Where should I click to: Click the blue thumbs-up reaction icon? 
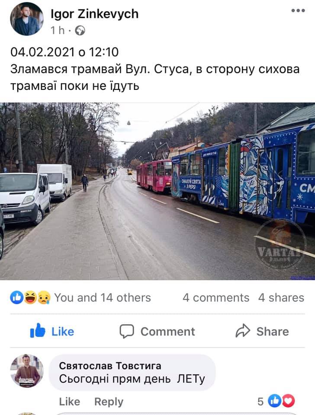17,297
